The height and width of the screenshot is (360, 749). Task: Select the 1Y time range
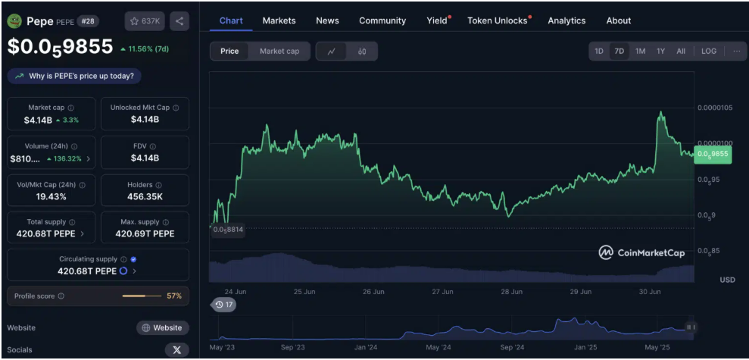(x=660, y=51)
